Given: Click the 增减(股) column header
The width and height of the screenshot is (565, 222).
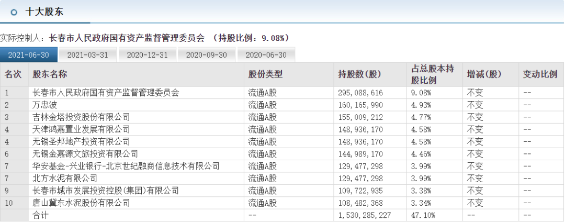Looking at the screenshot, I should click(x=484, y=74).
